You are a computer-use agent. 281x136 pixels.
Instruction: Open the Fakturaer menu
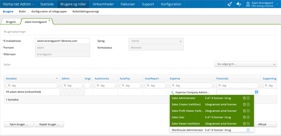[x=128, y=4]
